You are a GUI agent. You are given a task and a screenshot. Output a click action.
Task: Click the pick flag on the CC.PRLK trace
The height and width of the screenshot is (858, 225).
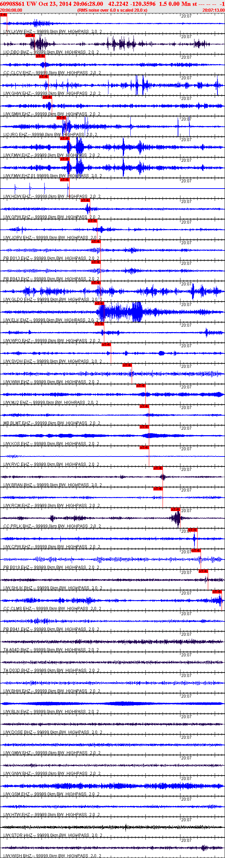pos(176,509)
